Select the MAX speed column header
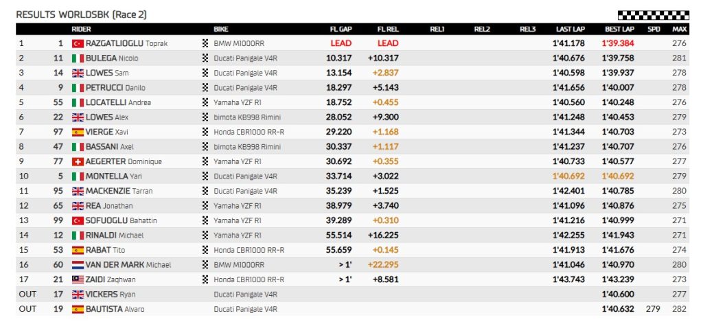 pos(680,29)
